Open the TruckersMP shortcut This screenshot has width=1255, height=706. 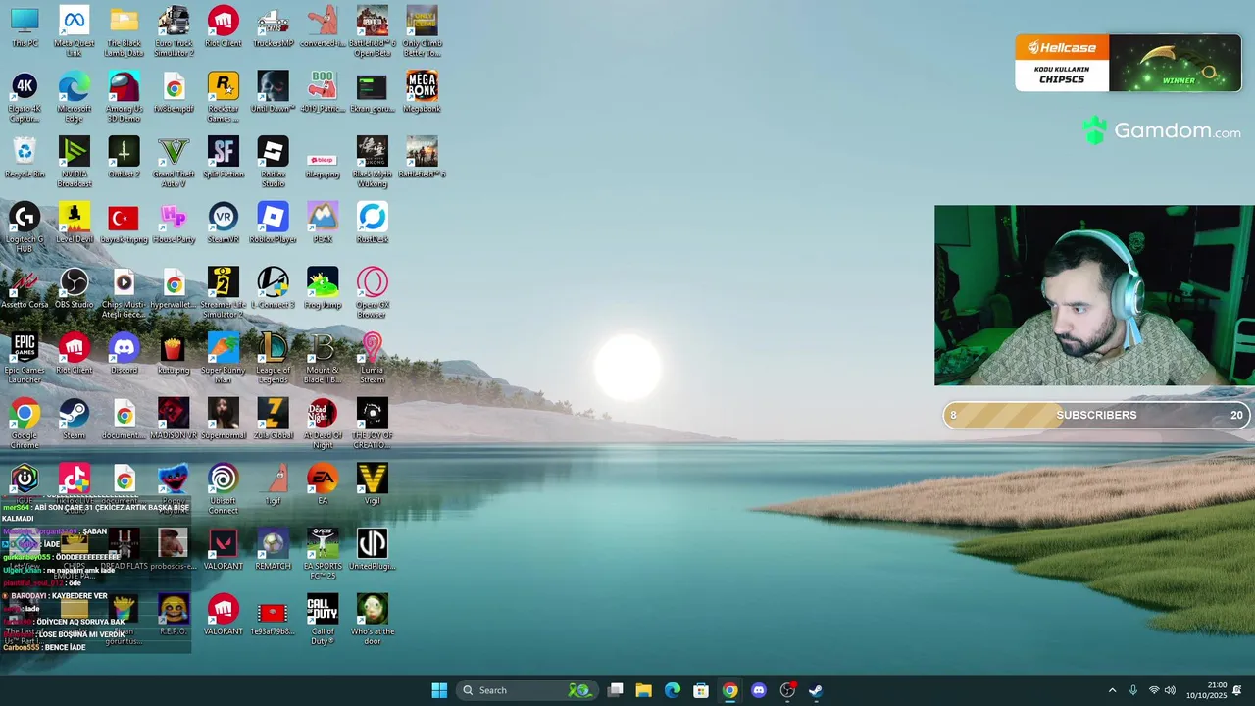[x=273, y=26]
